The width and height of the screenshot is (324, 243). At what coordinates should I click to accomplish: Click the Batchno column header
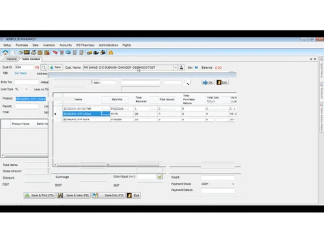(x=117, y=99)
